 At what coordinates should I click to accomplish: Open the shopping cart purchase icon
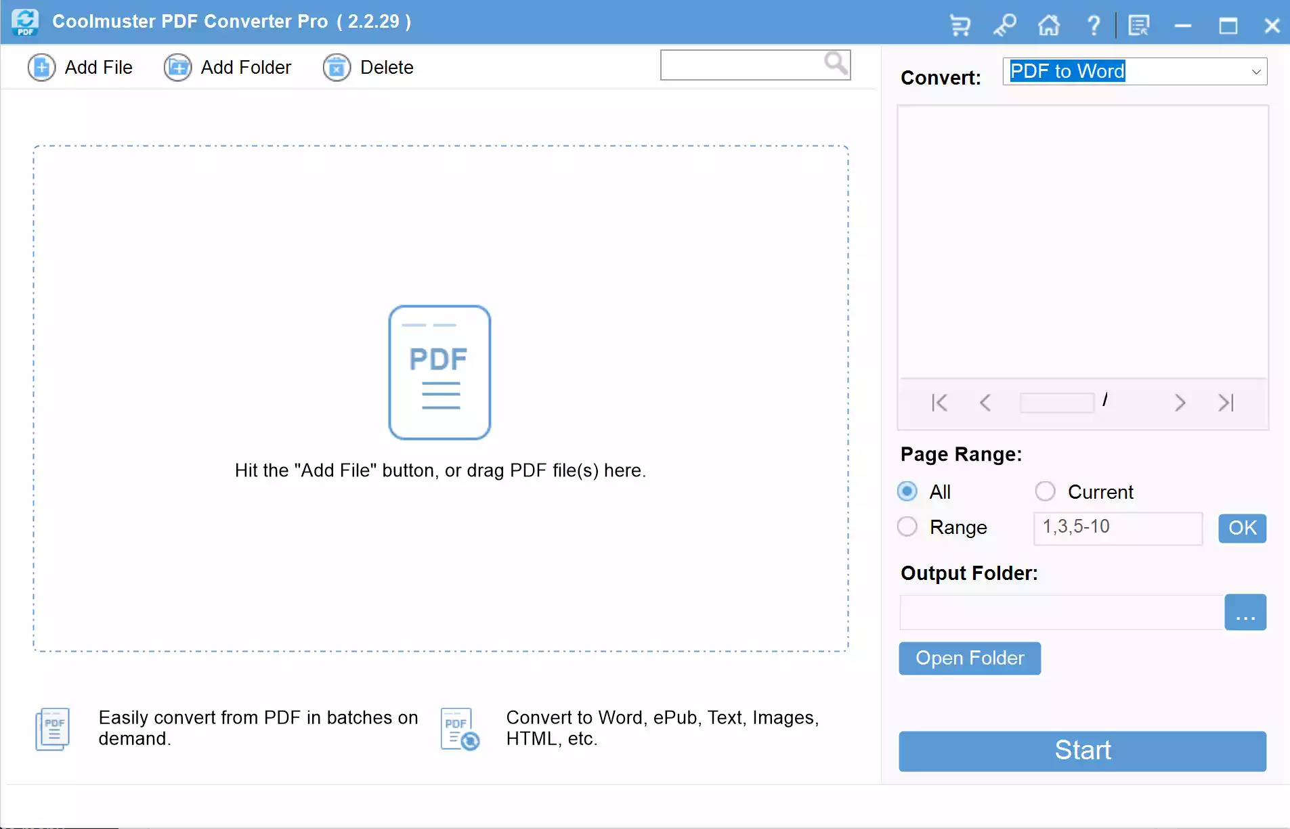pos(960,26)
